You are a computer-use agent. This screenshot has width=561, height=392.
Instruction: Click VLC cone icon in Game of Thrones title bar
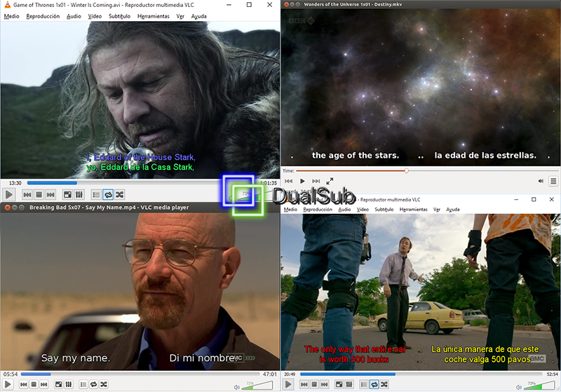7,5
